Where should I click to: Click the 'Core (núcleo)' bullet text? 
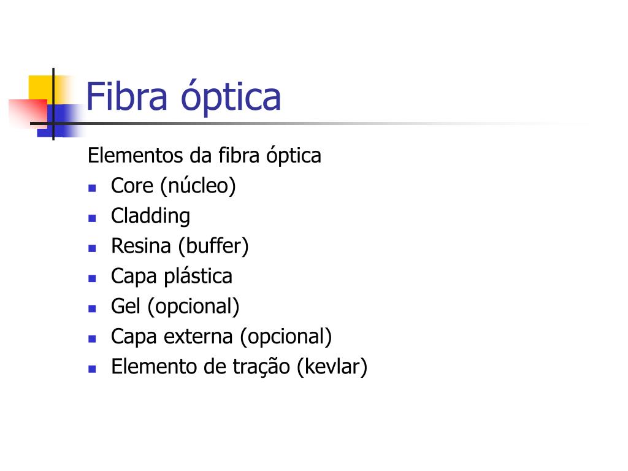(173, 186)
